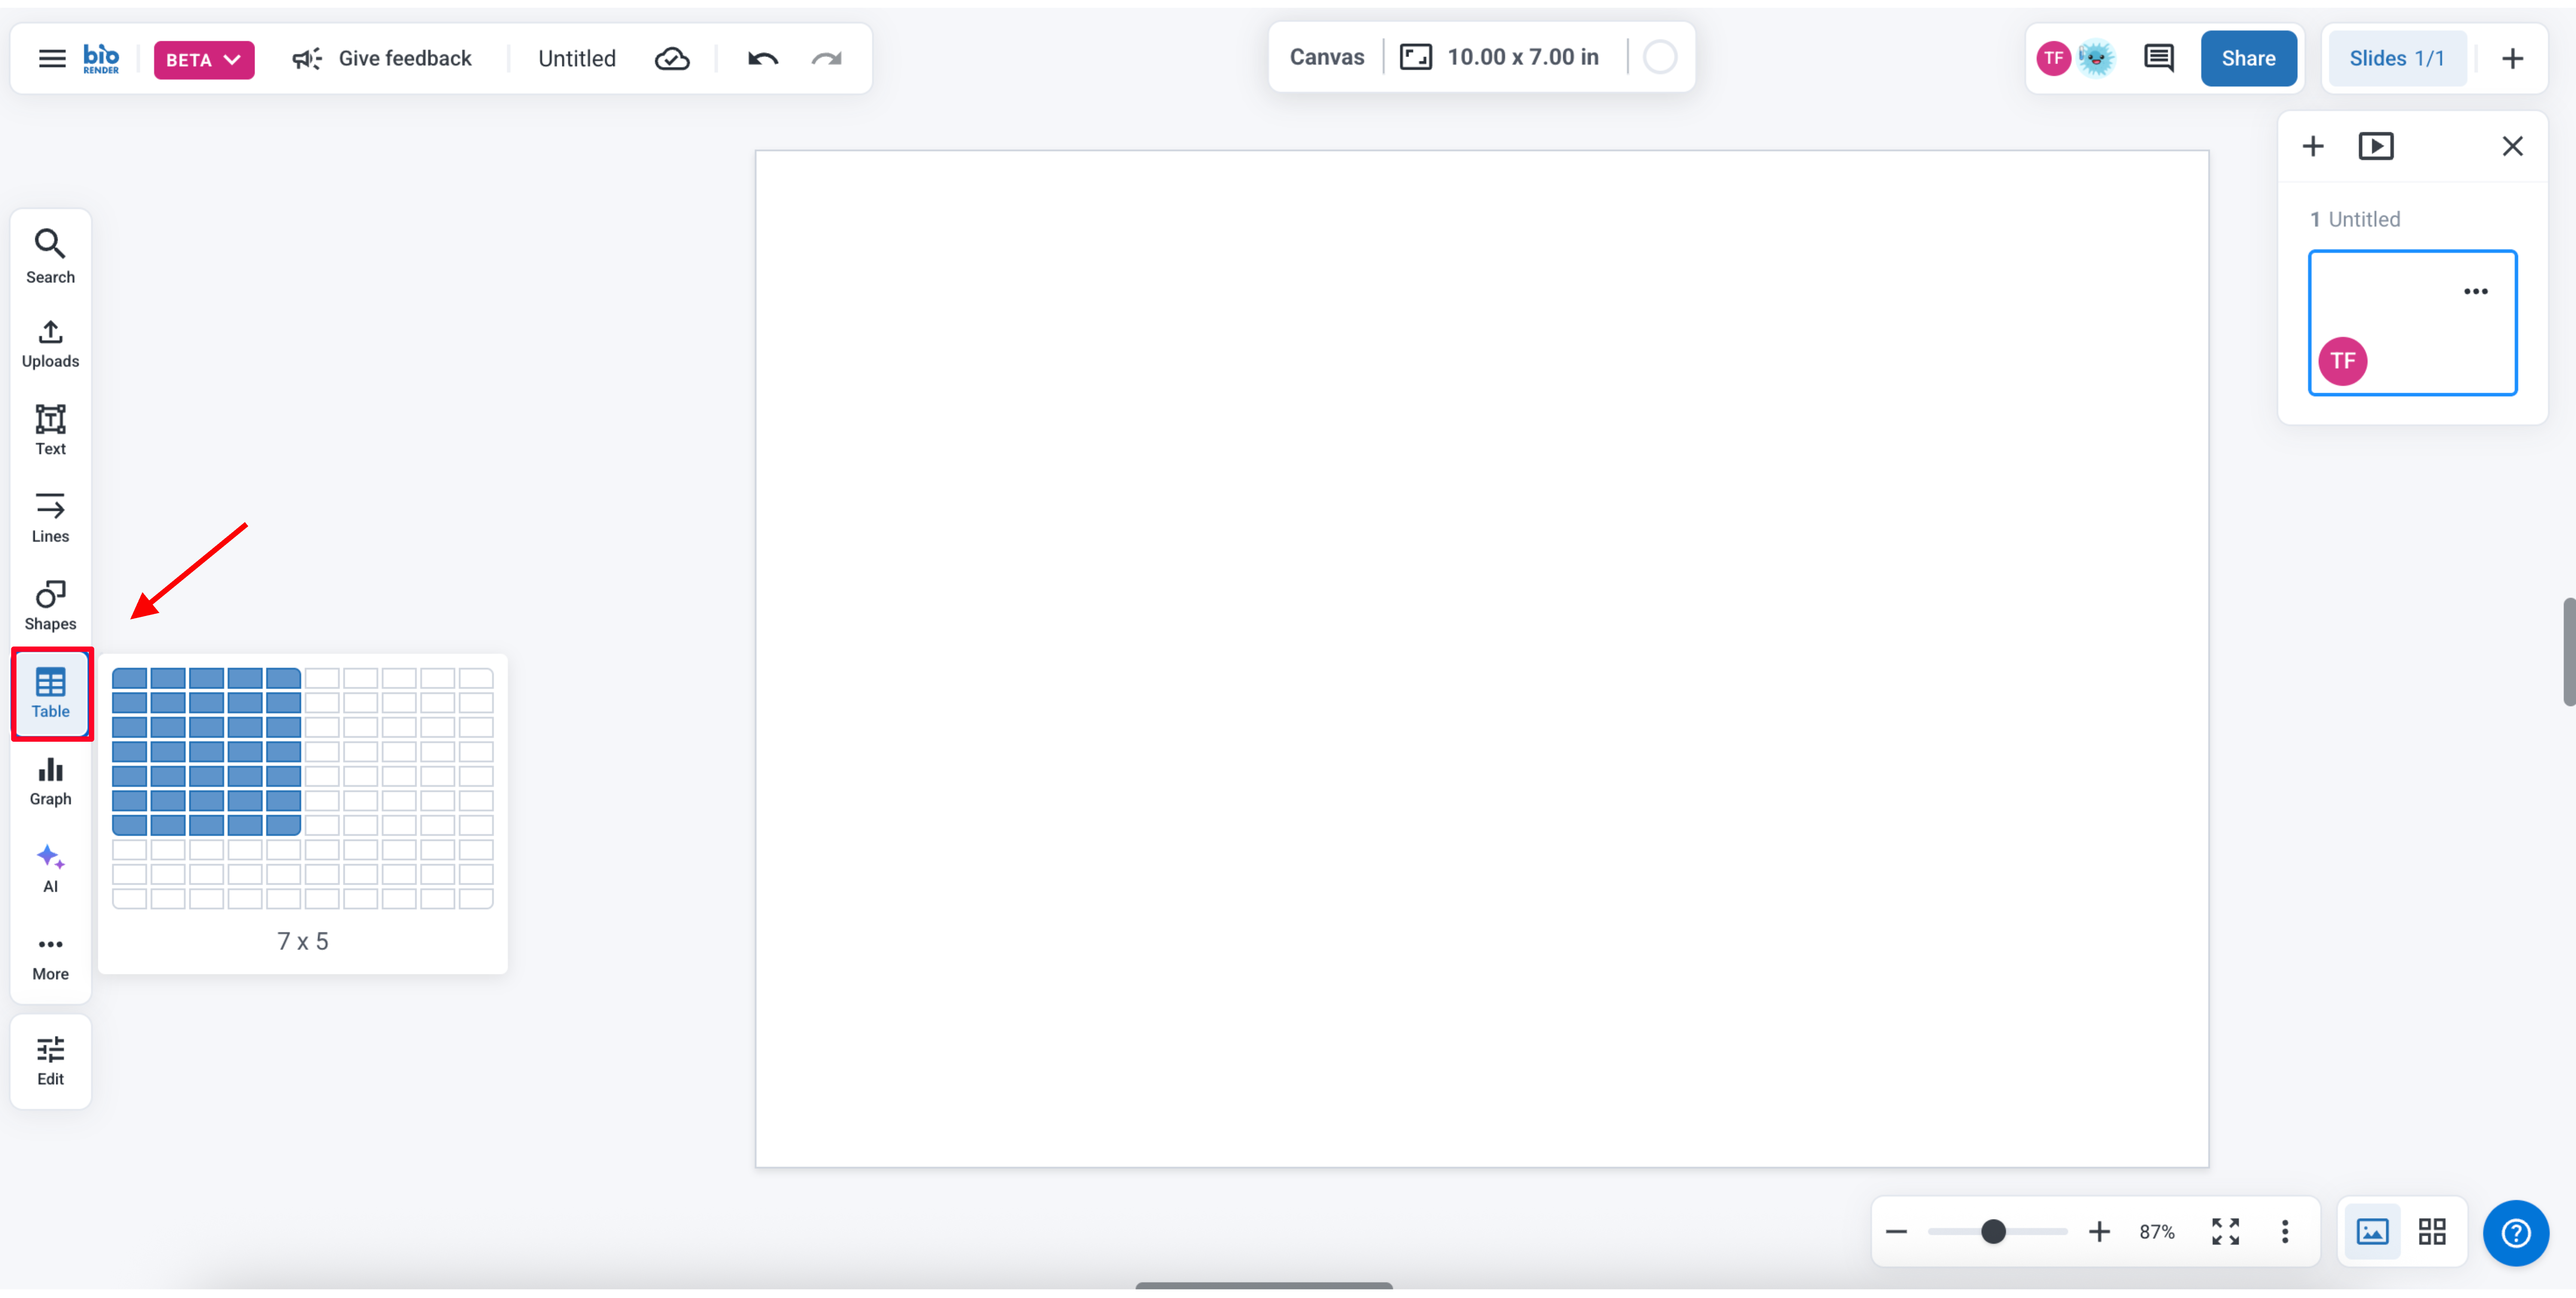This screenshot has width=2576, height=1298.
Task: Select the Text tool
Action: pos(50,430)
